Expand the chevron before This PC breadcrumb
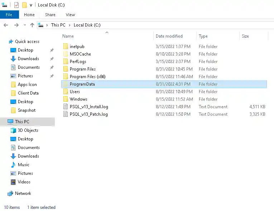The height and width of the screenshot is (211, 274). [x=47, y=25]
